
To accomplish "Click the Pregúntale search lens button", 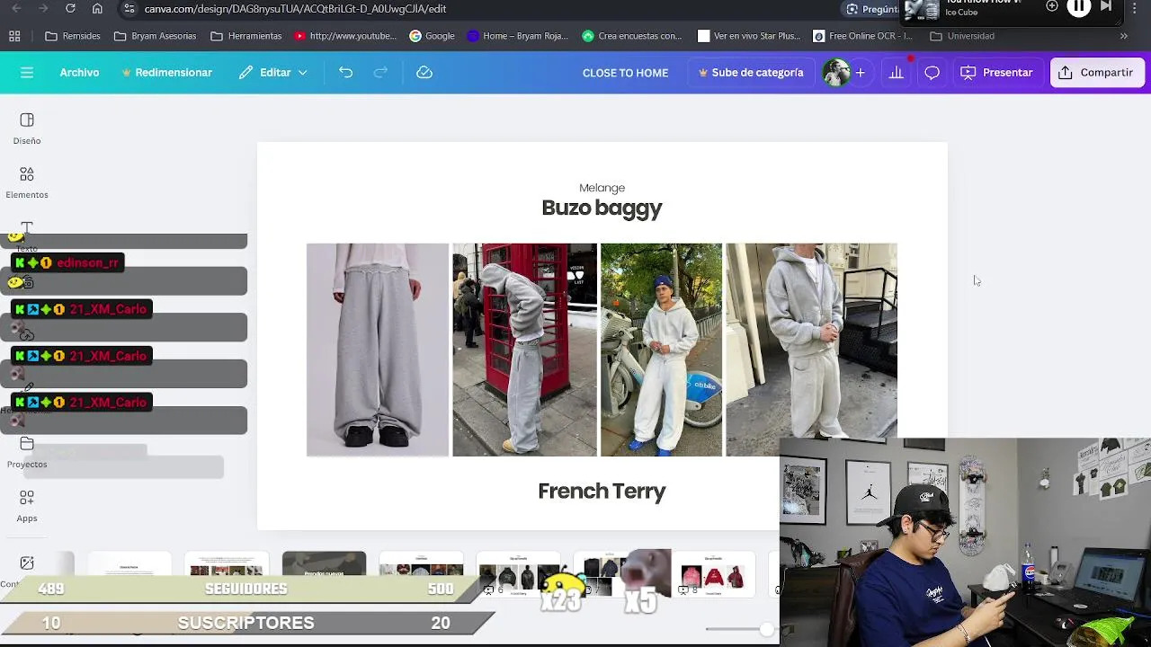I will [x=870, y=9].
